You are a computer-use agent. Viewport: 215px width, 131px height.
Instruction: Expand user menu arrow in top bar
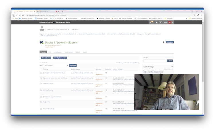click(173, 22)
